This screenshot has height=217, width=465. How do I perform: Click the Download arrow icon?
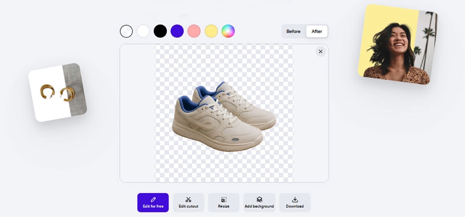coord(295,199)
